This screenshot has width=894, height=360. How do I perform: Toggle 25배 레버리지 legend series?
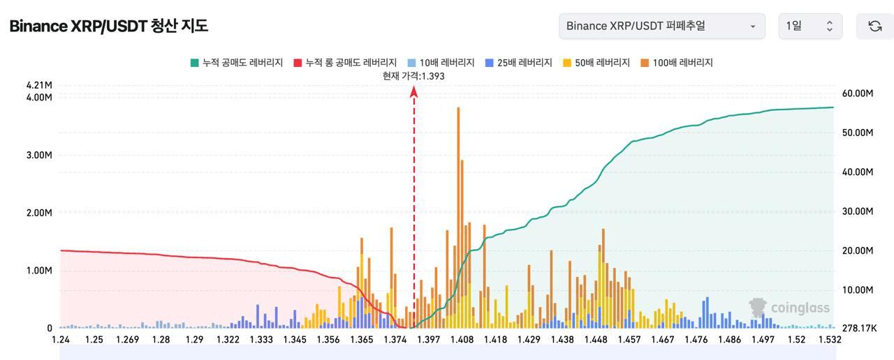[x=519, y=62]
